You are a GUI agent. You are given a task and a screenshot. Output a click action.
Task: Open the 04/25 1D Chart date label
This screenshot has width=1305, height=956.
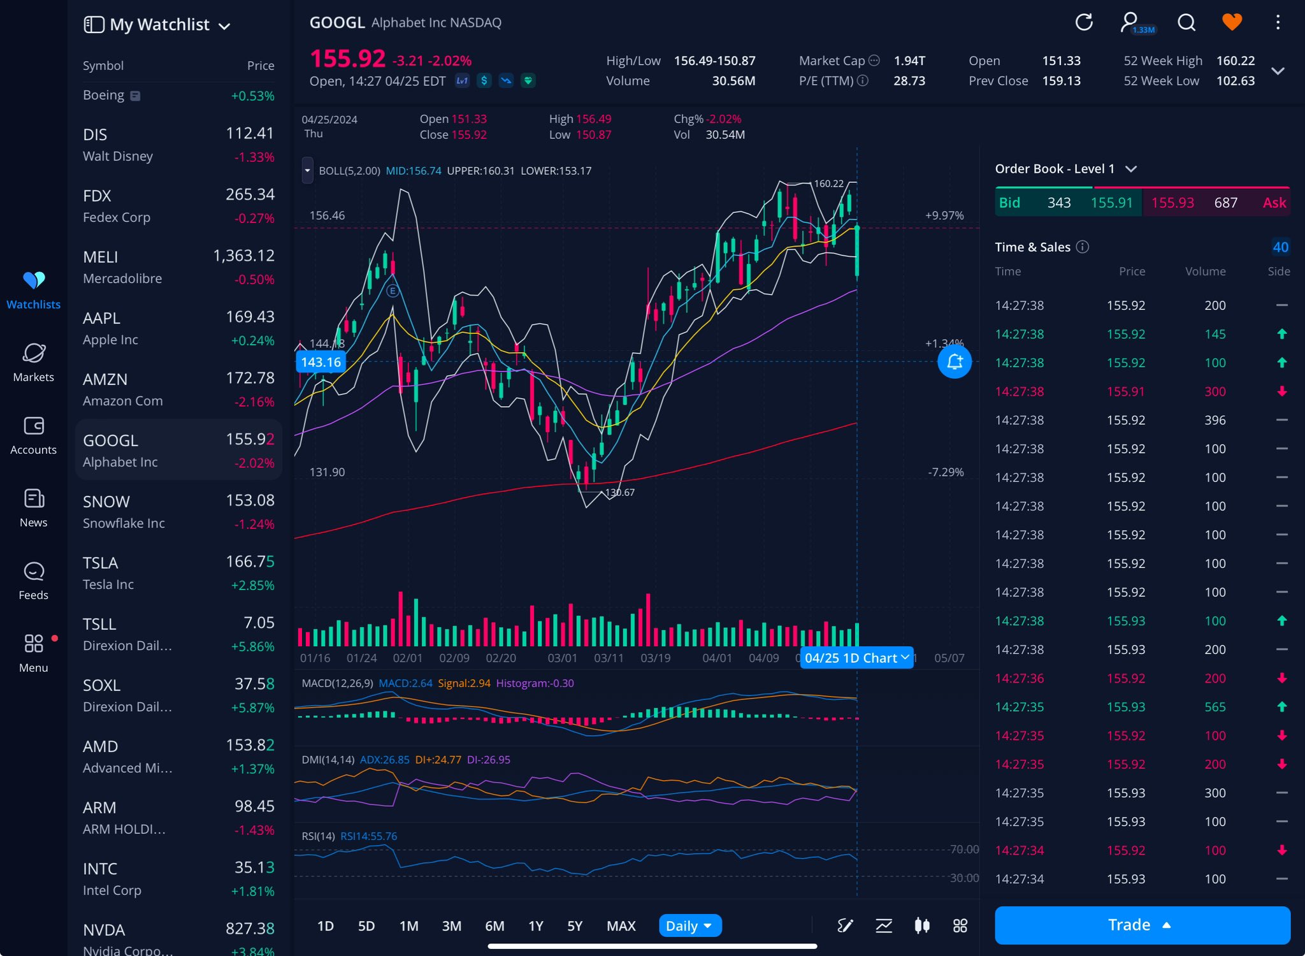(x=856, y=658)
